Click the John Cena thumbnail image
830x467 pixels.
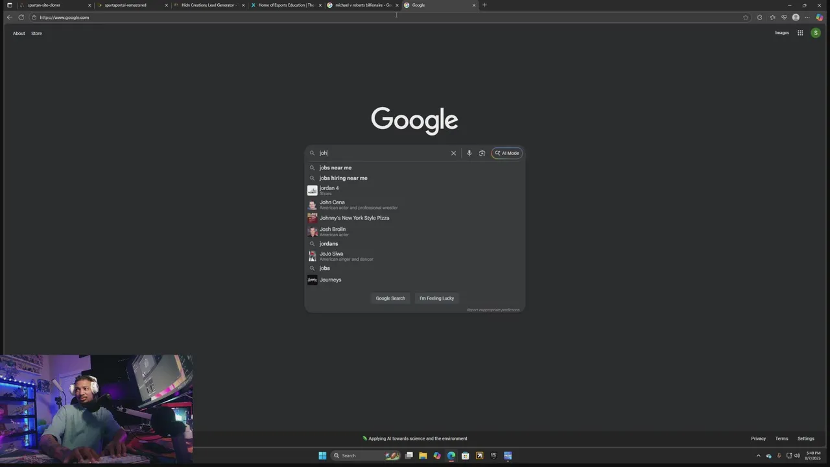coord(313,204)
